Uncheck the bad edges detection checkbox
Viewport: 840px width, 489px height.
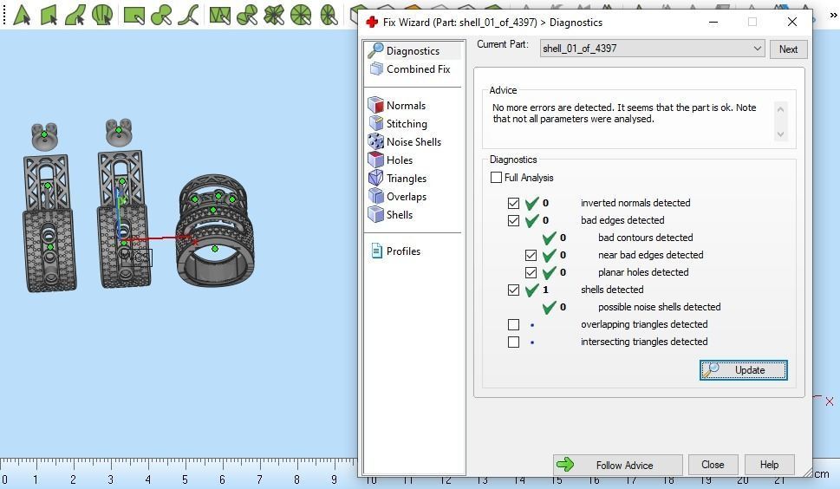tap(513, 220)
